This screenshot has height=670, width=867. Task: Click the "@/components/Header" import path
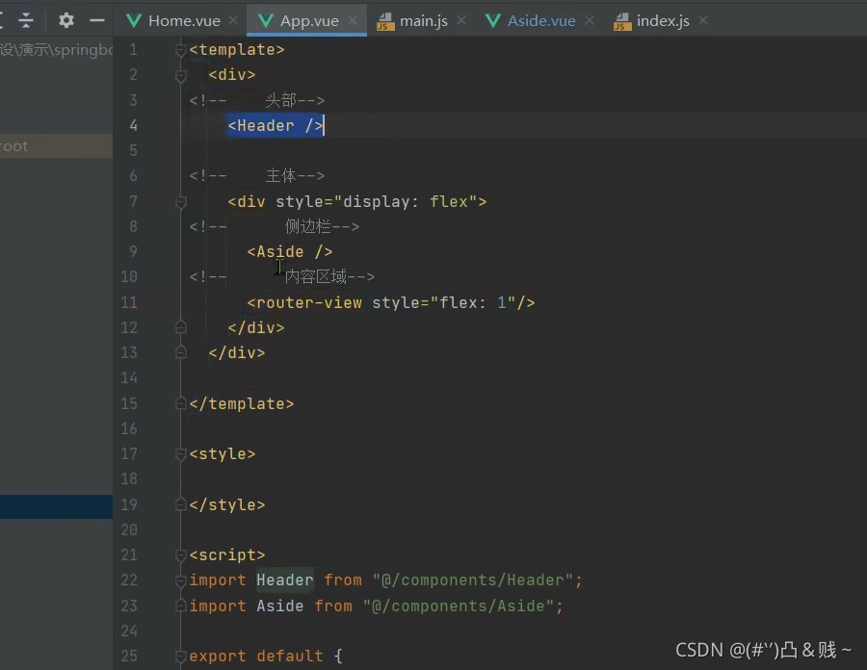[x=473, y=580]
